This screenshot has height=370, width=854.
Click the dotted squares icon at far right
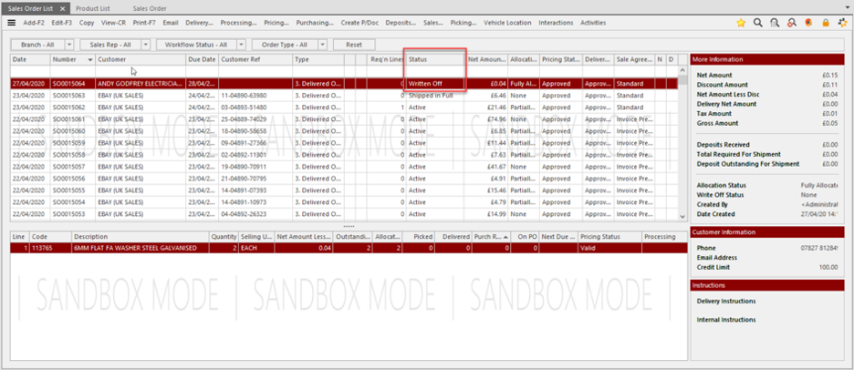842,23
